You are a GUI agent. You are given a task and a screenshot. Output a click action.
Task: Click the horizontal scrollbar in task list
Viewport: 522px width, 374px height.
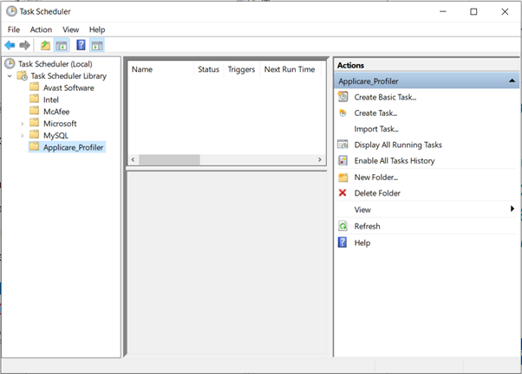tap(169, 160)
